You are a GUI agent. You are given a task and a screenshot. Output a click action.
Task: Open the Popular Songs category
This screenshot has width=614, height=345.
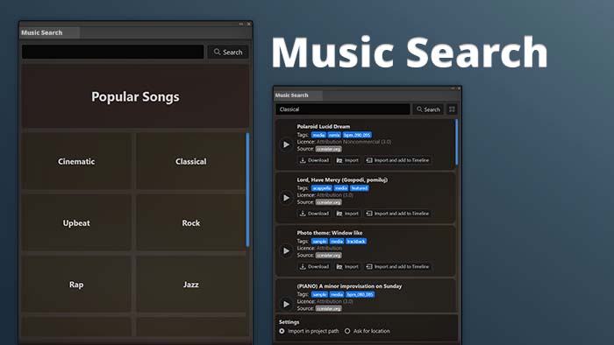135,96
